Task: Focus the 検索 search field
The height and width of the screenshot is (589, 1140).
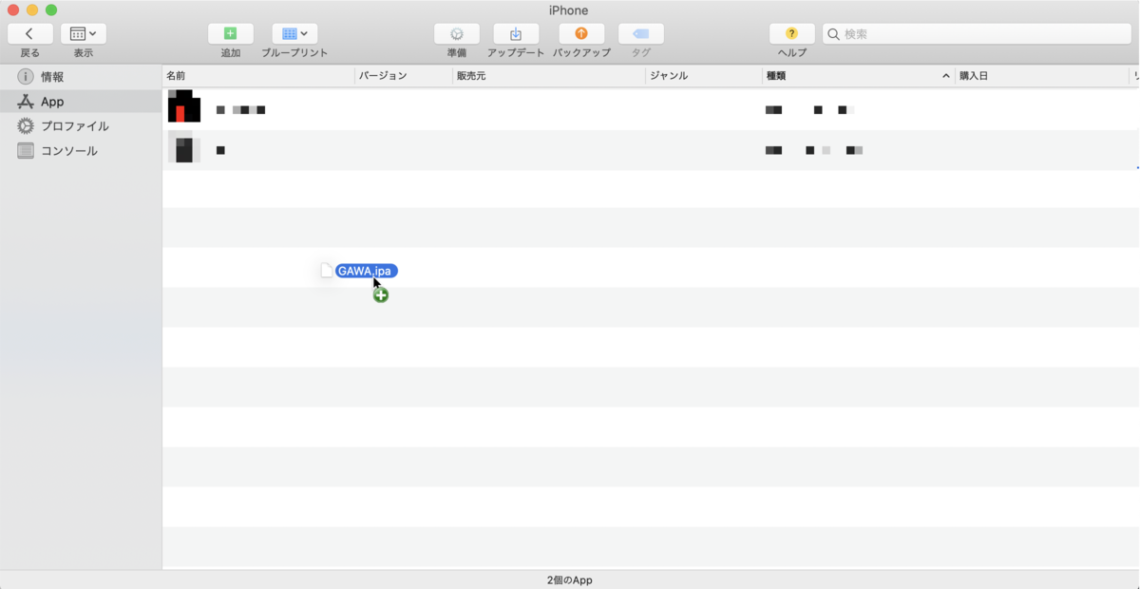Action: (x=978, y=34)
